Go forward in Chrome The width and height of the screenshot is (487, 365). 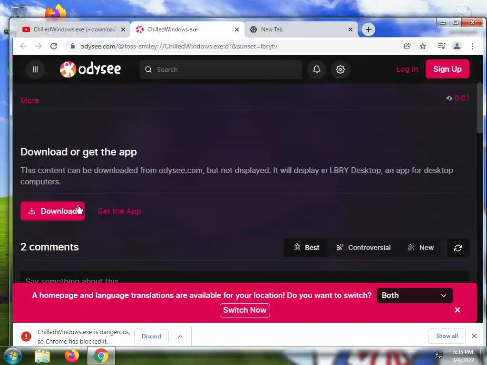click(x=38, y=46)
